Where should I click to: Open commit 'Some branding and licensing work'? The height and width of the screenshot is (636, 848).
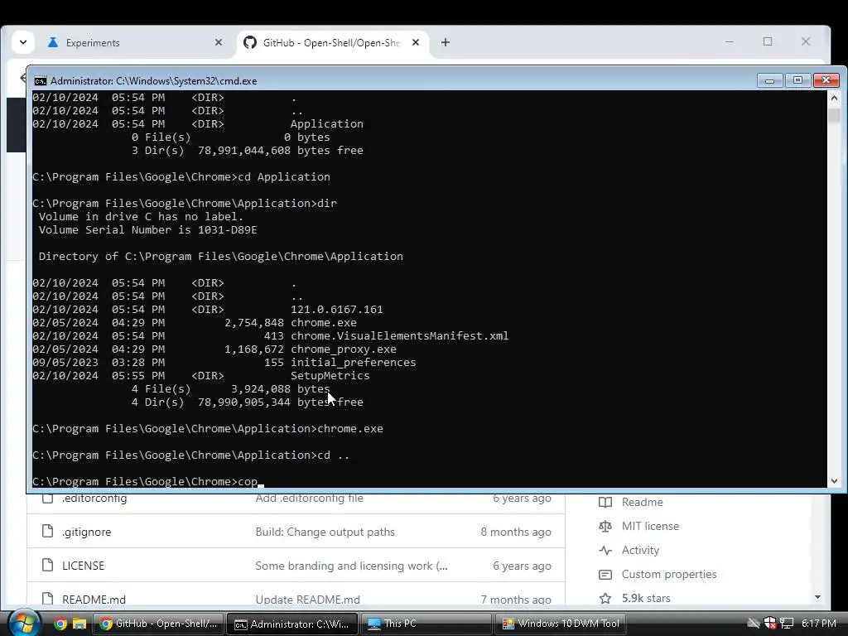351,566
